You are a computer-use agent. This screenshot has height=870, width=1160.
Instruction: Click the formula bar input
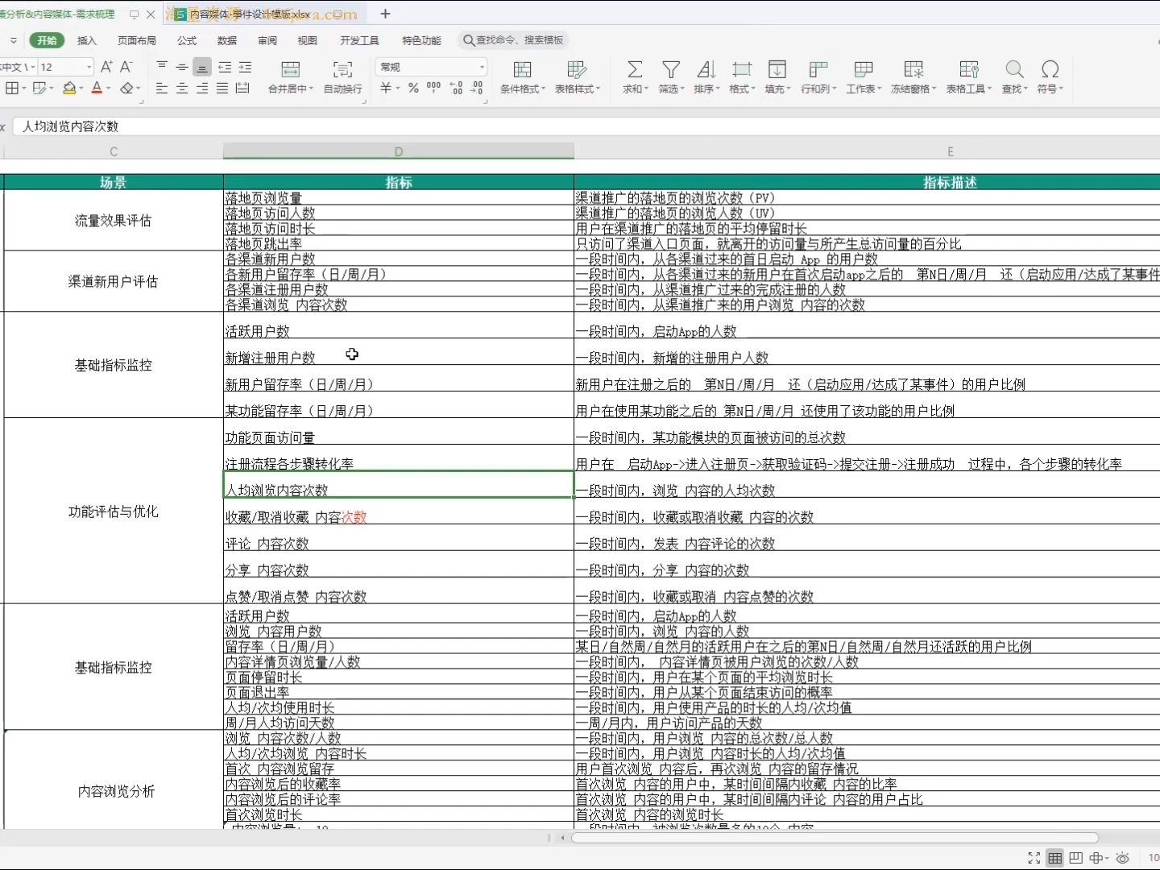588,126
